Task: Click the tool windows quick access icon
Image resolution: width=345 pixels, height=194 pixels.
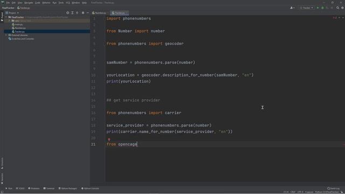Action: click(x=2, y=192)
